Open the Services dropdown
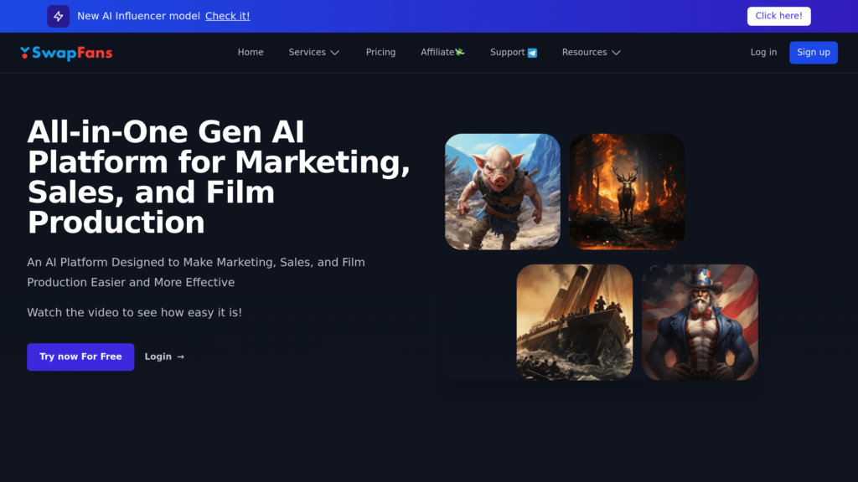 tap(314, 52)
